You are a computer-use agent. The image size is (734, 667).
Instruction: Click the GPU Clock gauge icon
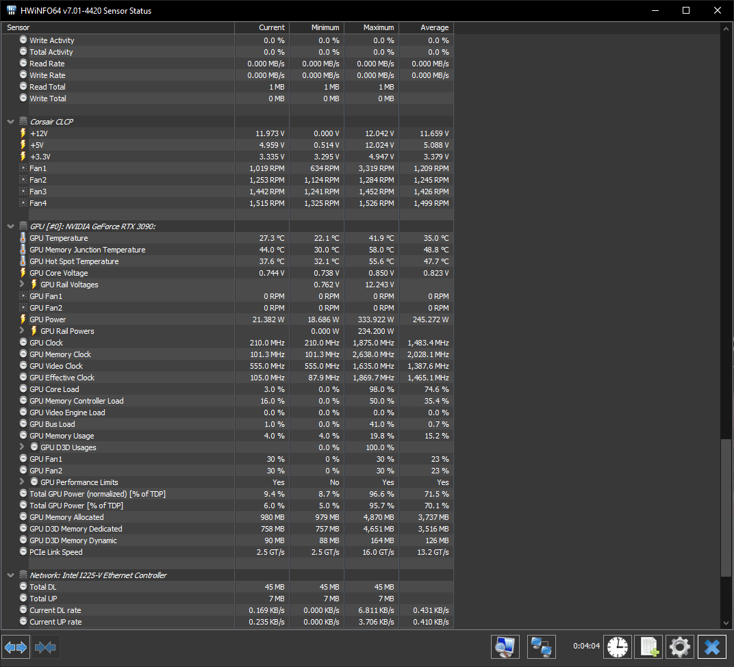(23, 342)
